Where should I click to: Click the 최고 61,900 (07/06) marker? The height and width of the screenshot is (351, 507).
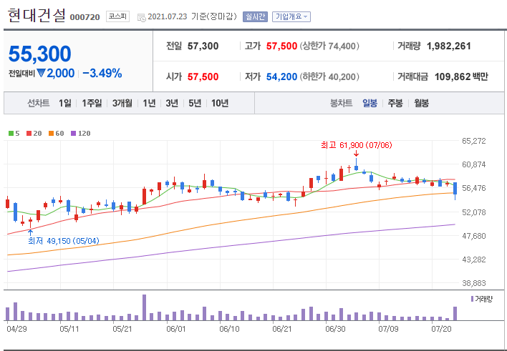coord(357,145)
